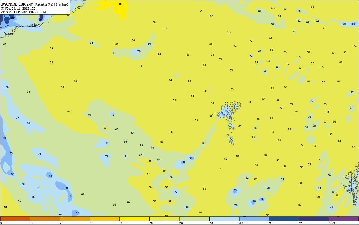Screen dimensions: 359x225
Task: Pick the humidity value 82 on the map
Action: pyautogui.click(x=107, y=143)
